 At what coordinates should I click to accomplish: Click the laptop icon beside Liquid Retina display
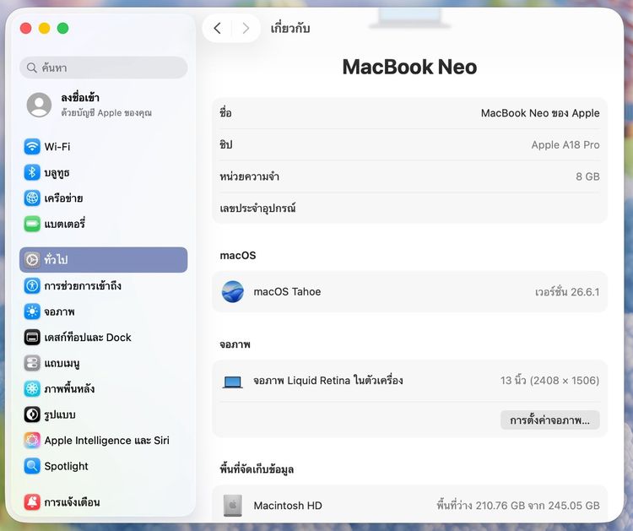[x=233, y=382]
